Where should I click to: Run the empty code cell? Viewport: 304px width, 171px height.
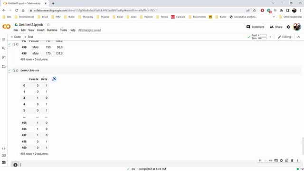(x=15, y=165)
